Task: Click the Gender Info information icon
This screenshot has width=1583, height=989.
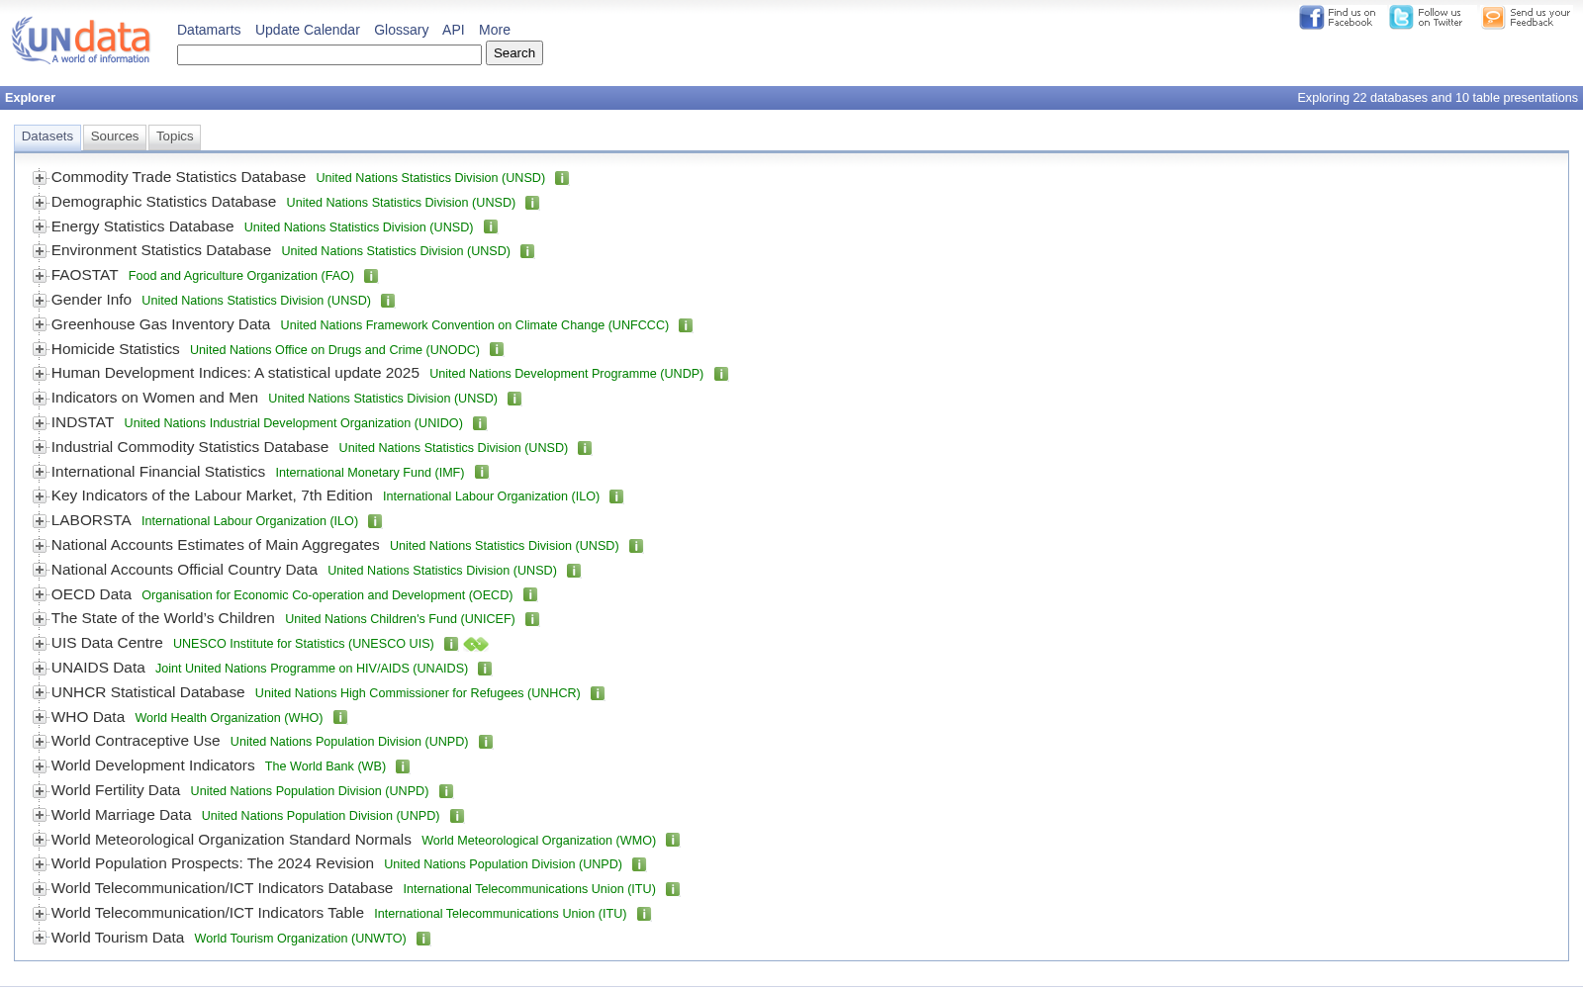Action: 388,301
